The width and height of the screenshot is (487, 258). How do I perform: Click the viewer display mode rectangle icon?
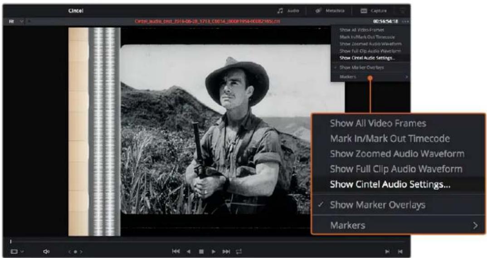(x=14, y=252)
